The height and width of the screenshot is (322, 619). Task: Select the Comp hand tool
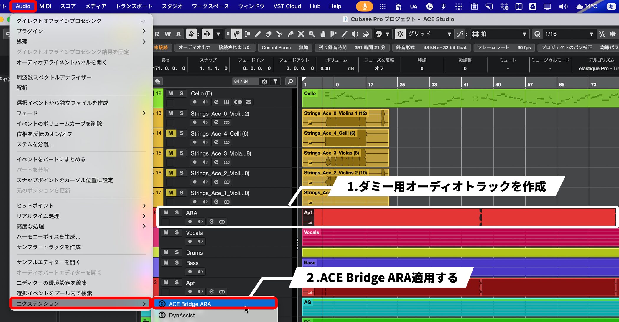tap(323, 34)
